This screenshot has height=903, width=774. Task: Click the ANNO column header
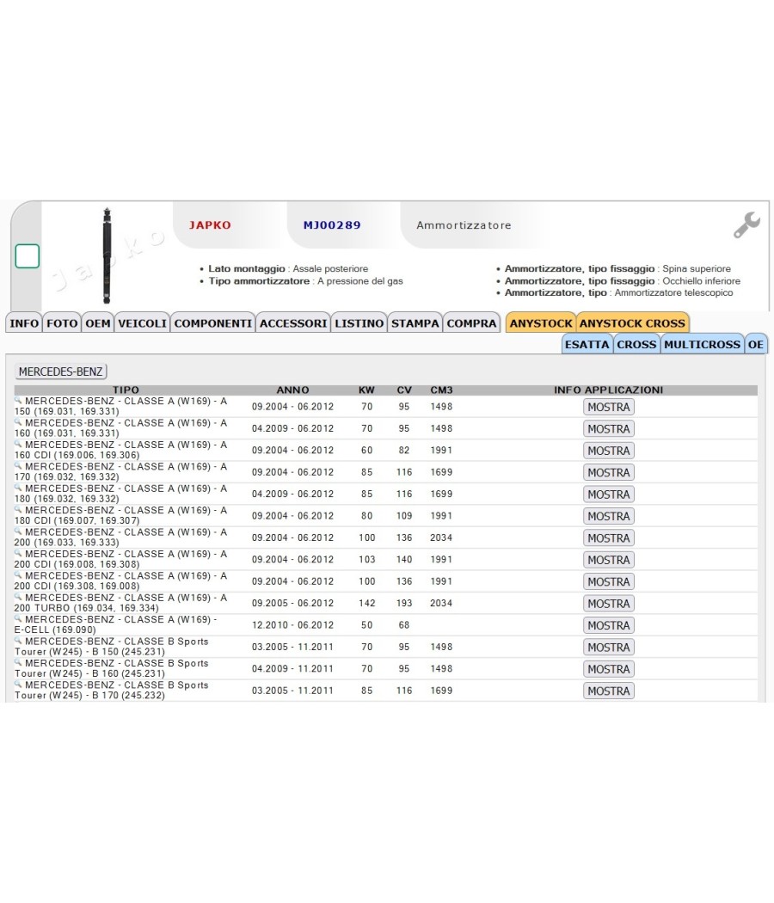pyautogui.click(x=292, y=390)
